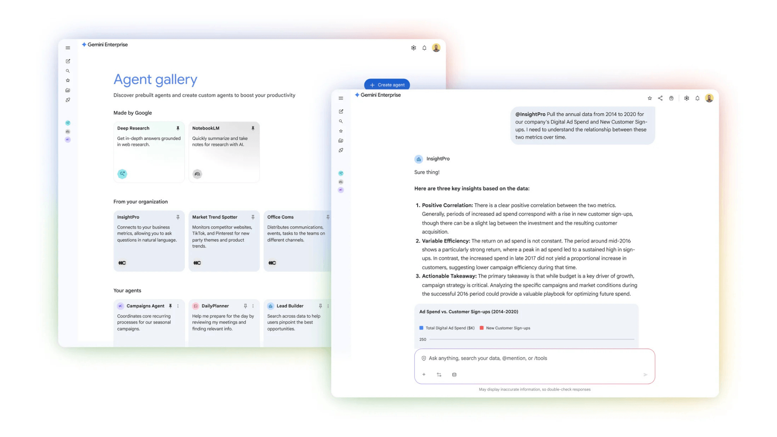The width and height of the screenshot is (777, 437).
Task: Click the 'Made by Google' section heading
Action: (x=133, y=113)
